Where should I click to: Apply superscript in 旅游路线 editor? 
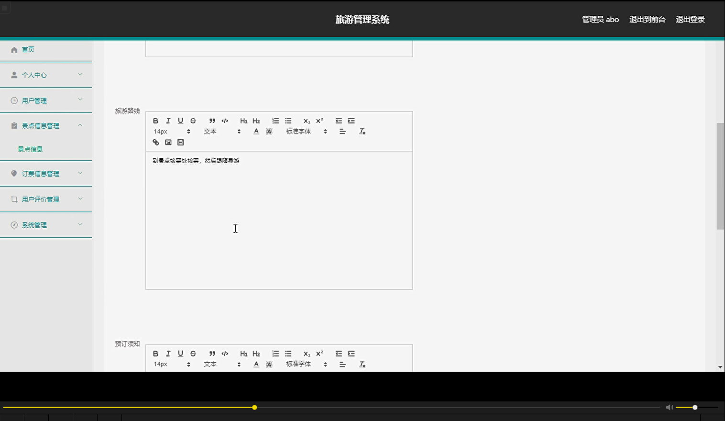319,121
